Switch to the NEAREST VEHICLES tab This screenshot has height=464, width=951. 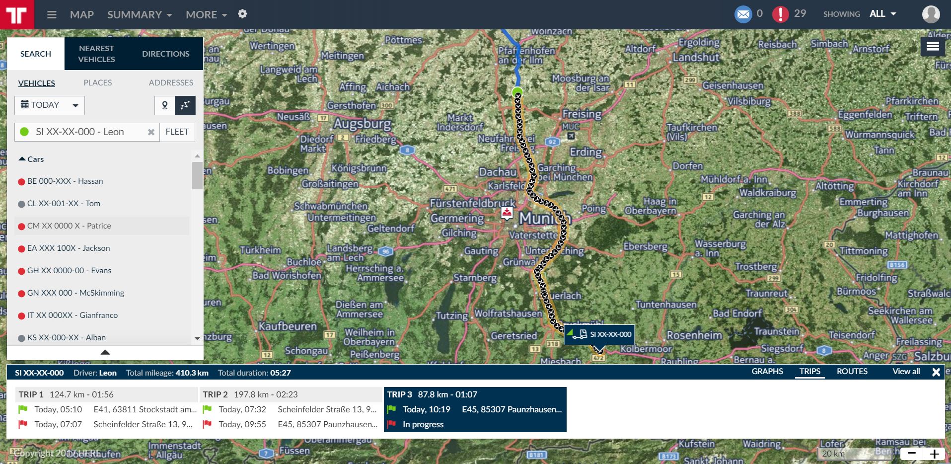[x=97, y=54]
